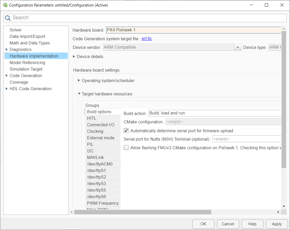Select the /dev/ttyS5 group
The image size is (290, 230).
point(103,190)
